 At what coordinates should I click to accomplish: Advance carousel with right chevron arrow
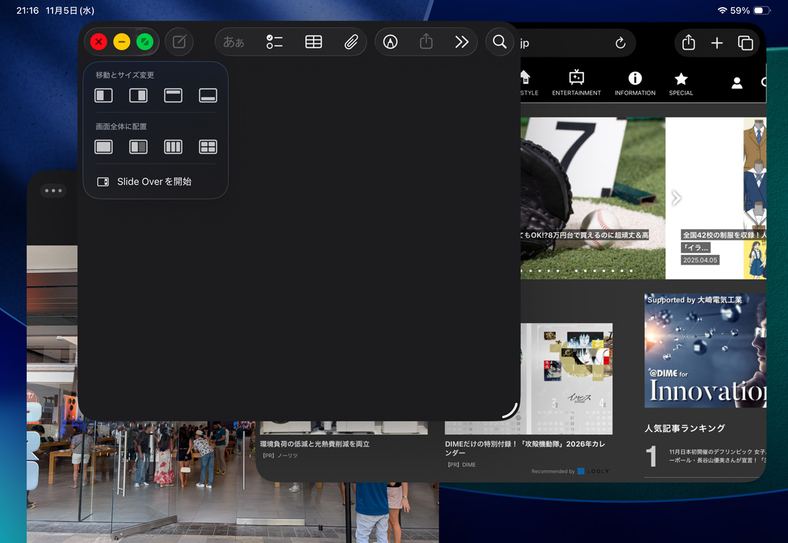676,198
